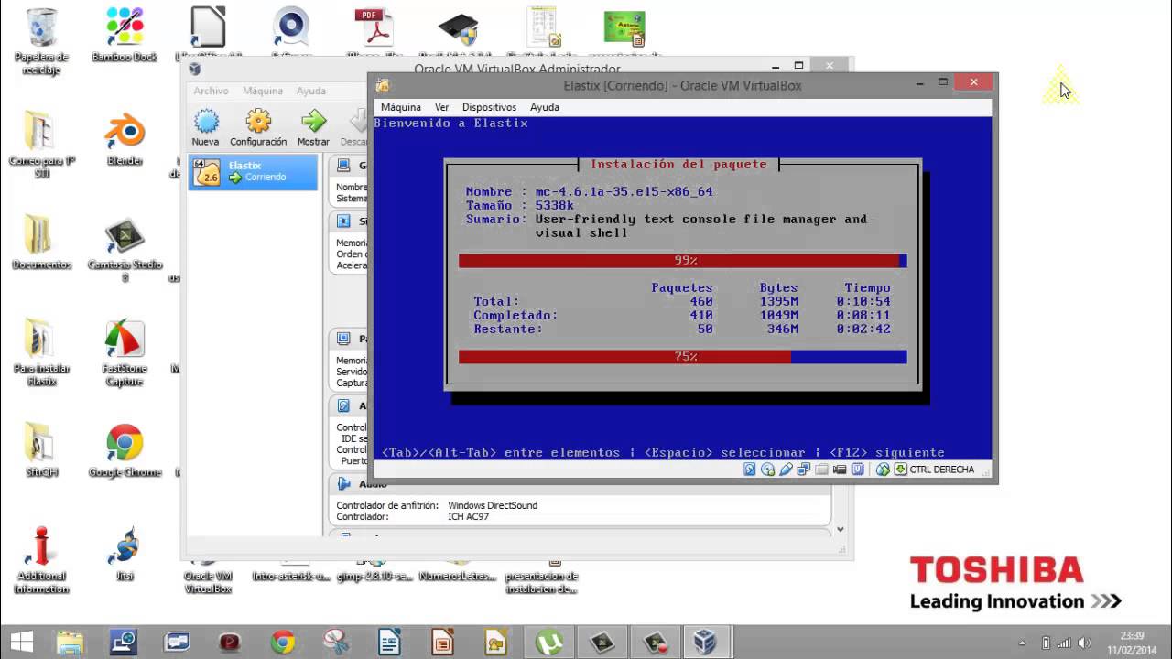
Task: Click Mostrar green arrow toolbar button
Action: 313,127
